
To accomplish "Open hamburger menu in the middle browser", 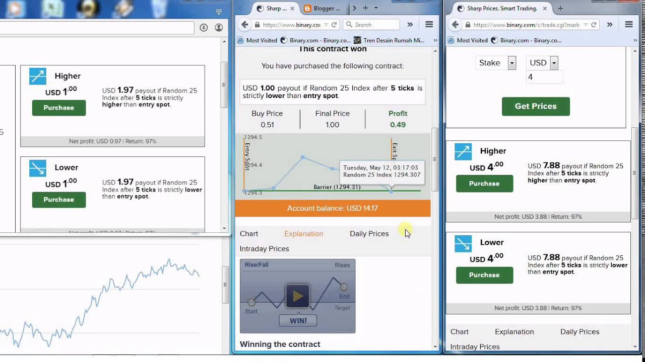I will tap(429, 25).
